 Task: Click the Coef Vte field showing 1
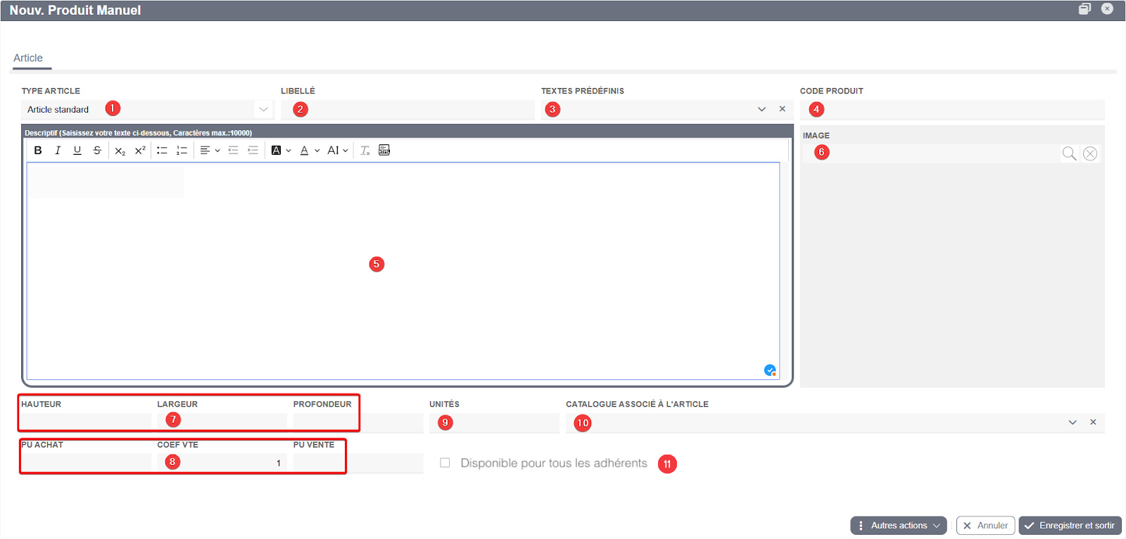(222, 463)
